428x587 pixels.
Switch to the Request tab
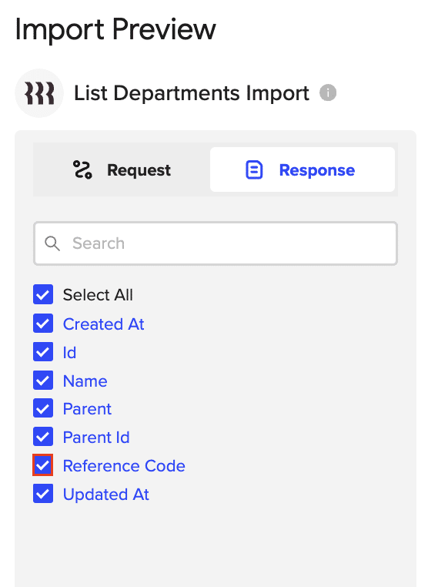coord(122,169)
